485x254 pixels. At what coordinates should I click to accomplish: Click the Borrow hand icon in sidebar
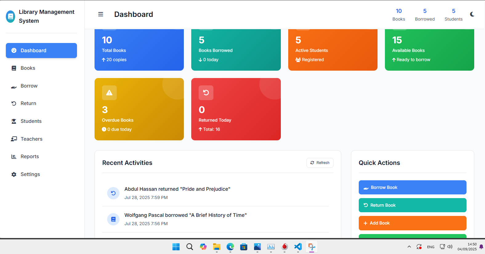pyautogui.click(x=14, y=87)
